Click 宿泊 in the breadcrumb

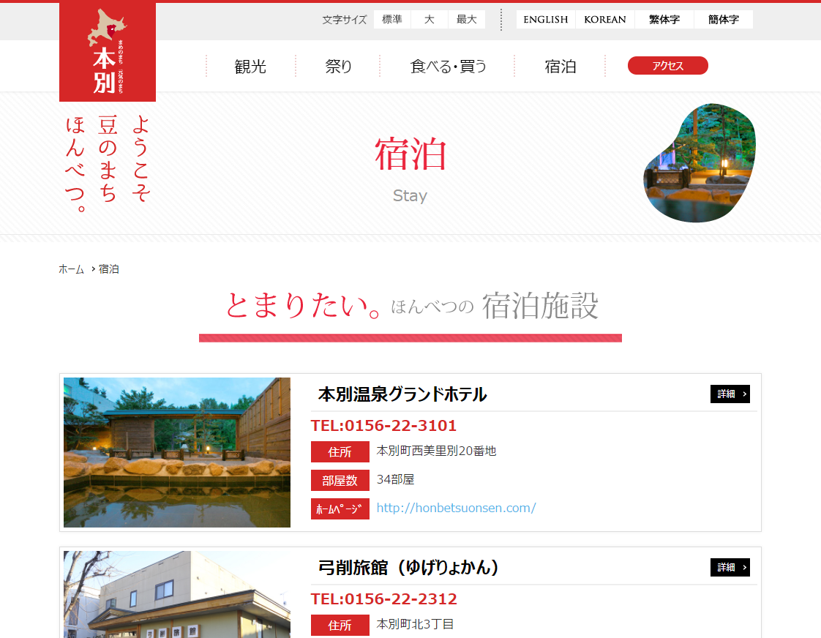click(x=109, y=269)
